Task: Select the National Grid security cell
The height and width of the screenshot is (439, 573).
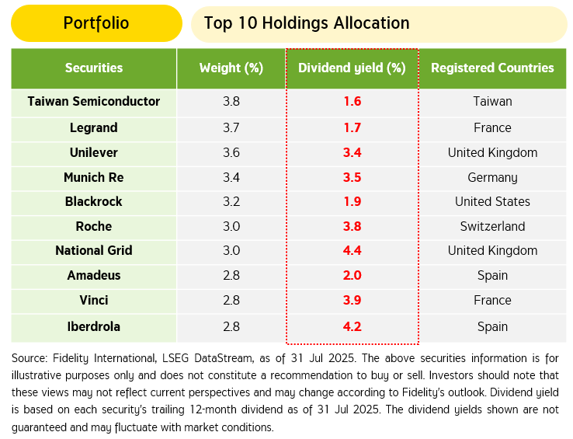Action: [x=94, y=251]
